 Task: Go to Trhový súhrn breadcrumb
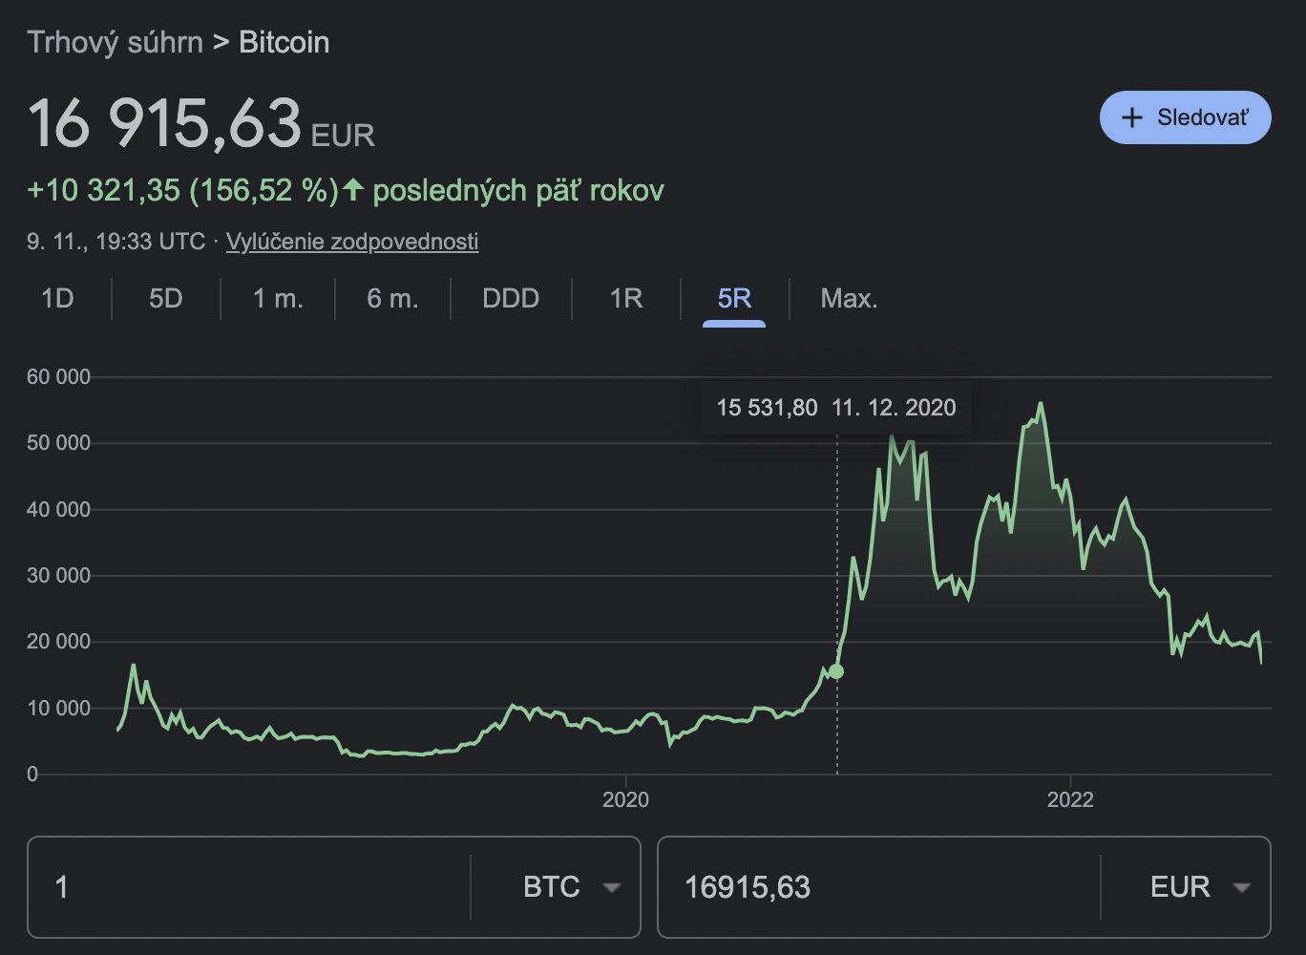(x=115, y=43)
